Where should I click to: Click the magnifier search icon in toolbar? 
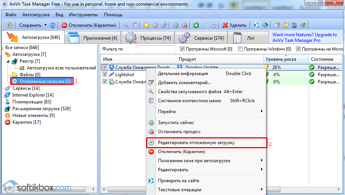[126, 25]
